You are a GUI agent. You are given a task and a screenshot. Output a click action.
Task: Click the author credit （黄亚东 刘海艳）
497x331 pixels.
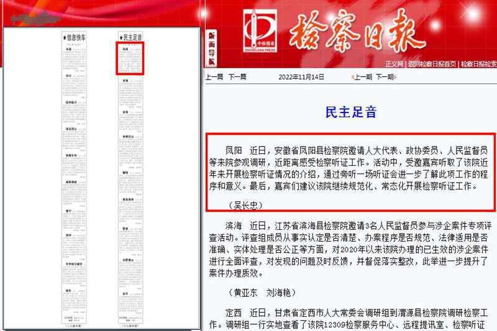point(262,292)
